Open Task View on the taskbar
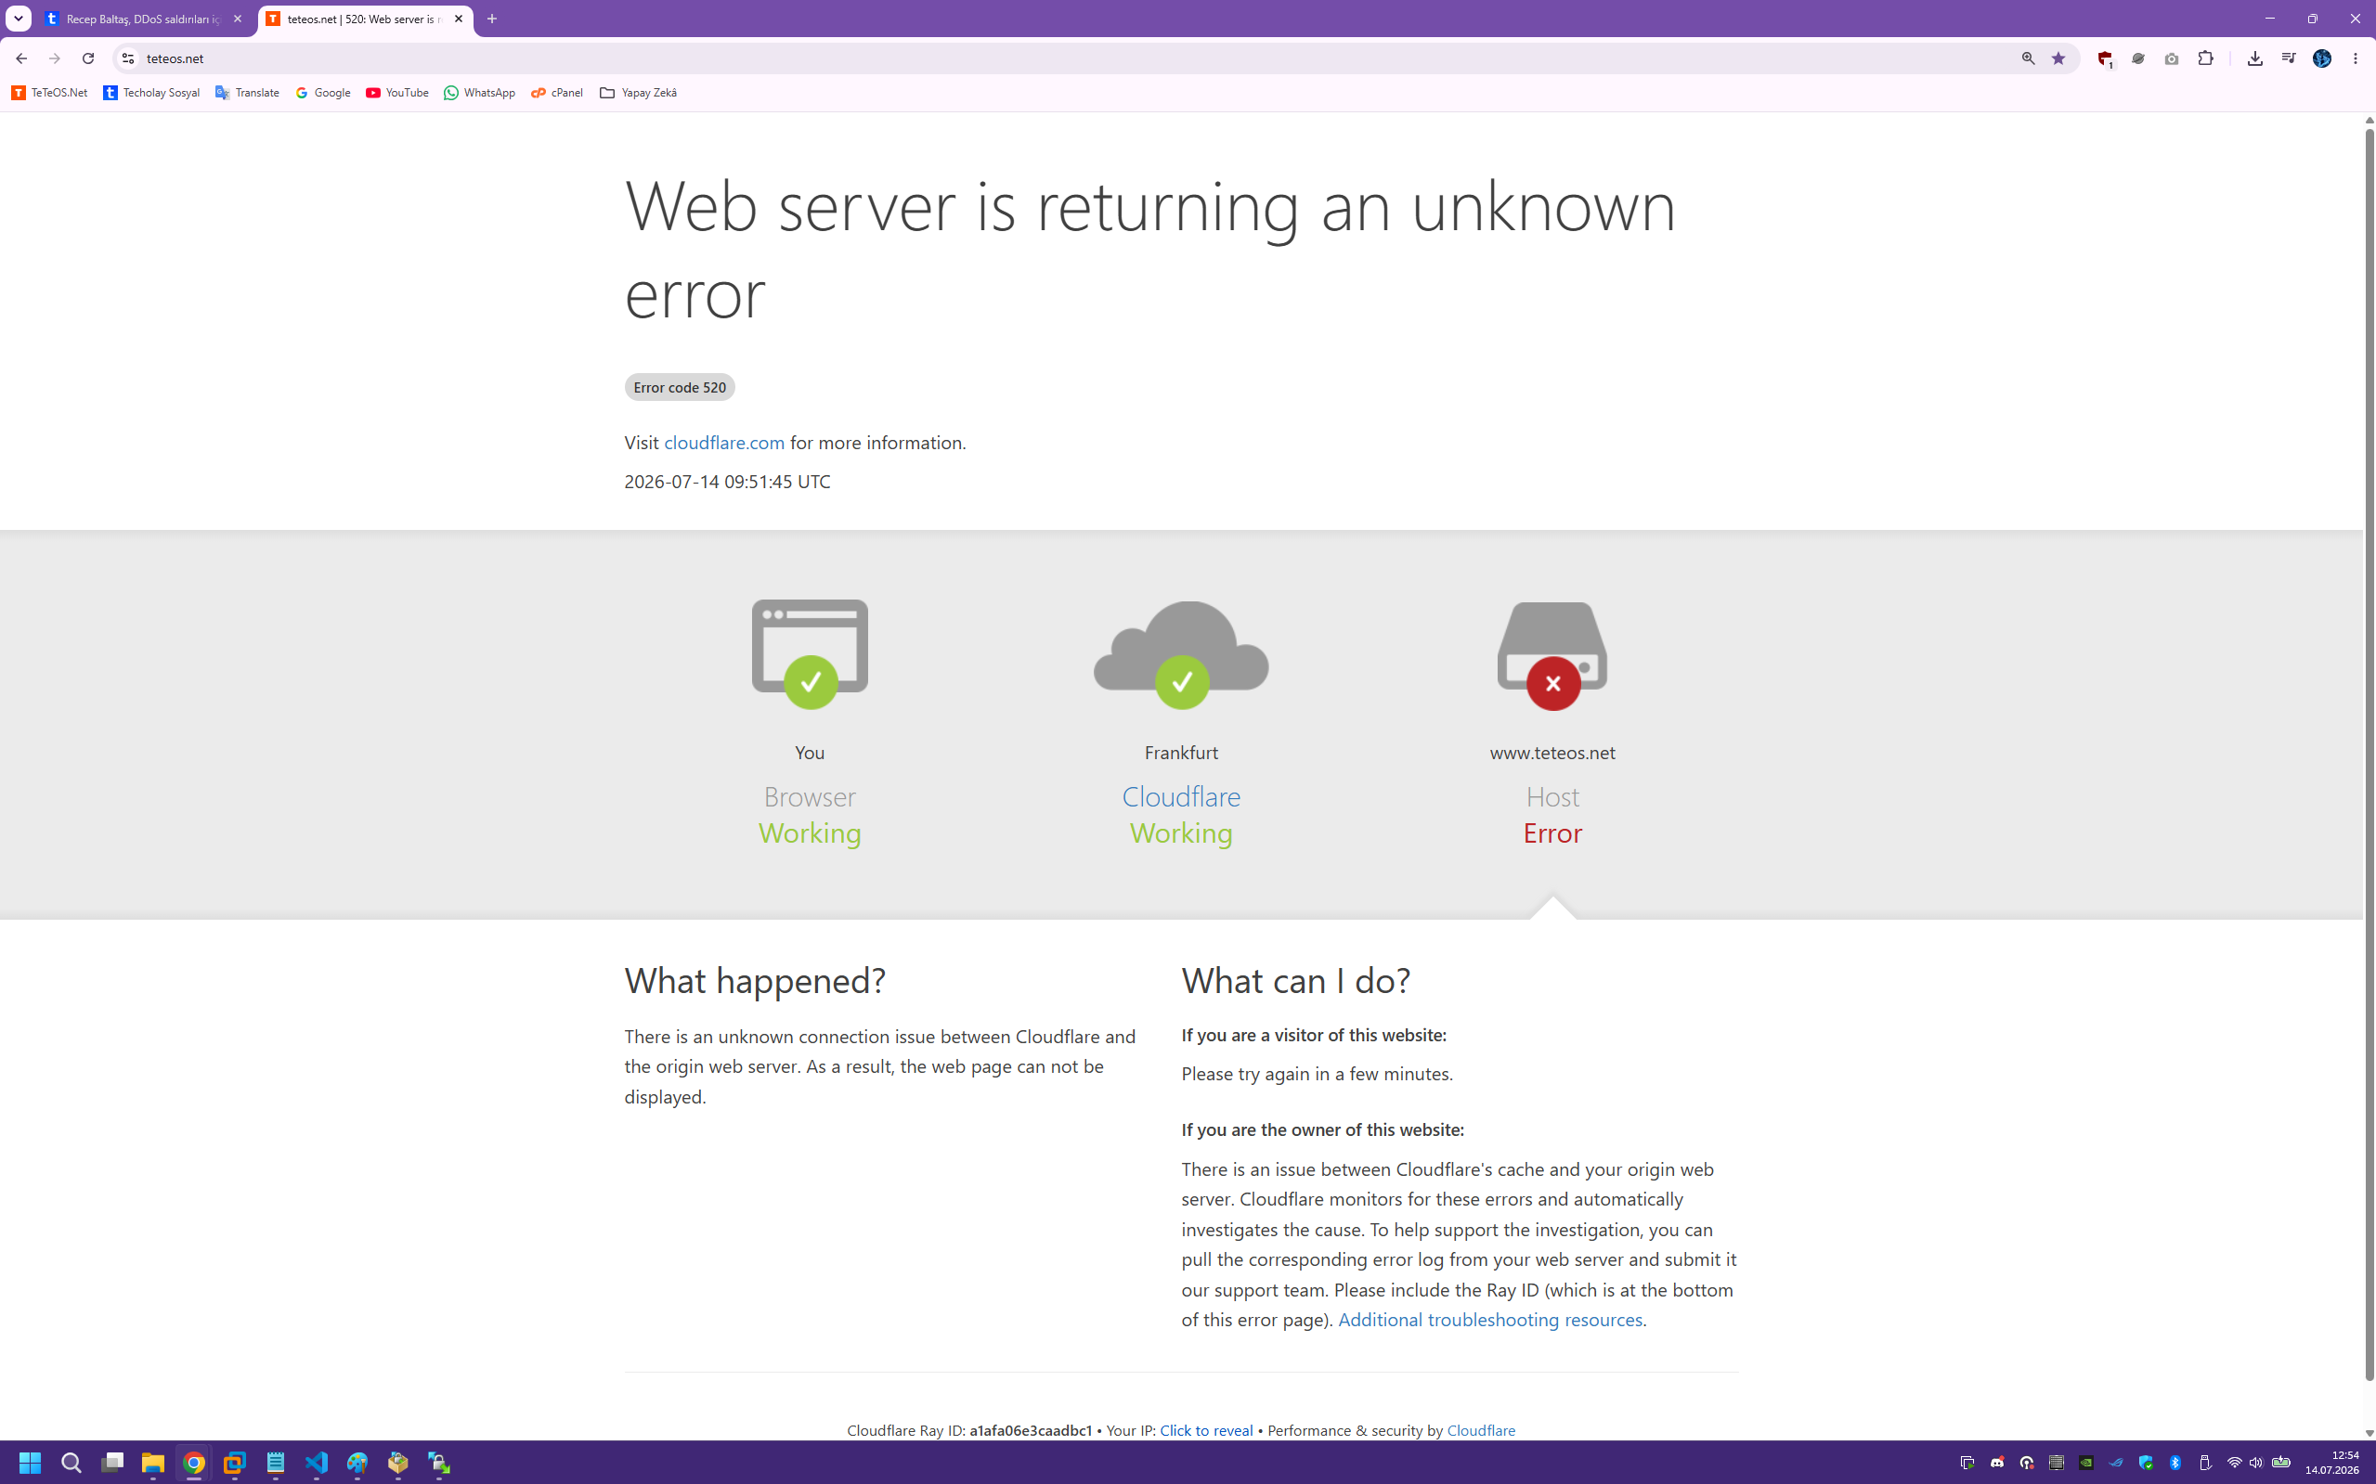 pyautogui.click(x=112, y=1464)
